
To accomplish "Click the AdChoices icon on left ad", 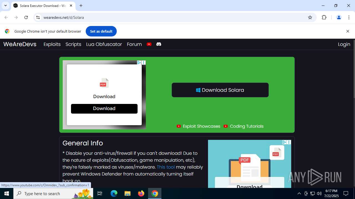I will pyautogui.click(x=139, y=63).
